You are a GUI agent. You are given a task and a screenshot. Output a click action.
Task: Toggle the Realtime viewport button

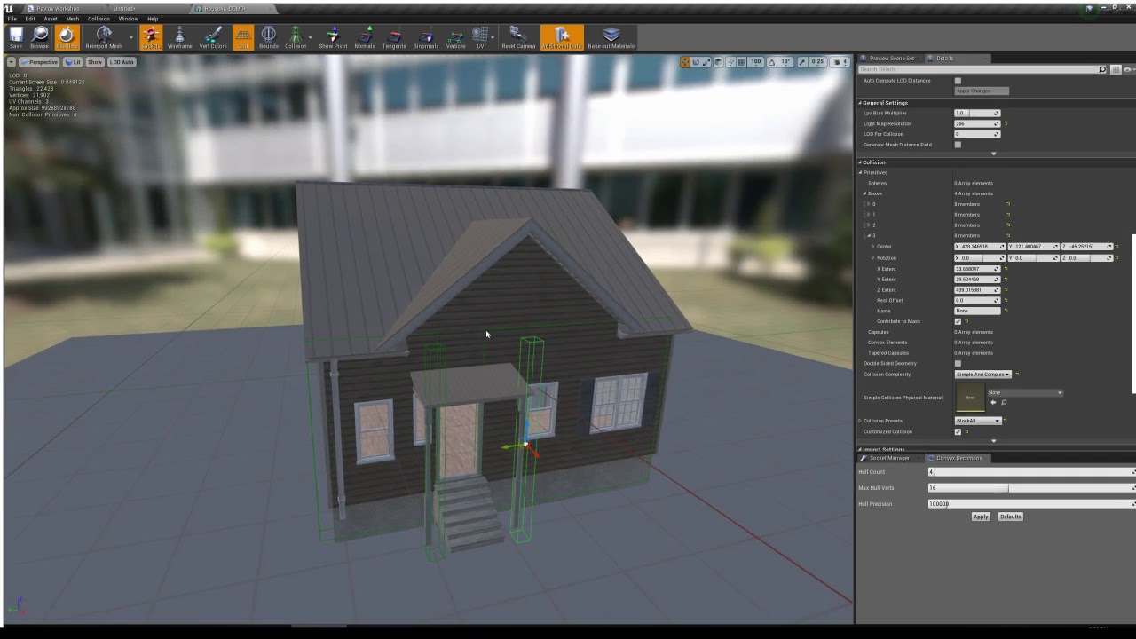(67, 37)
